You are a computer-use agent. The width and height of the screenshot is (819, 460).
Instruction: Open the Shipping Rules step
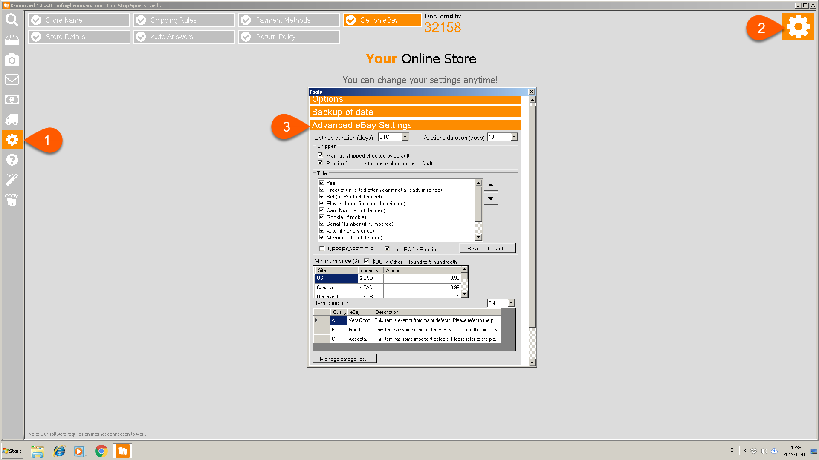(x=184, y=20)
